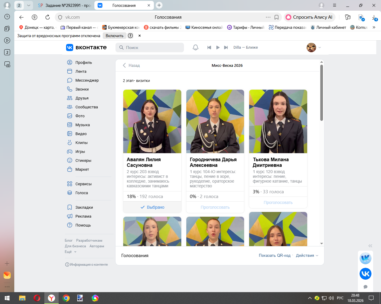Bookmark this page in address bar
The width and height of the screenshot is (381, 304).
pyautogui.click(x=277, y=17)
